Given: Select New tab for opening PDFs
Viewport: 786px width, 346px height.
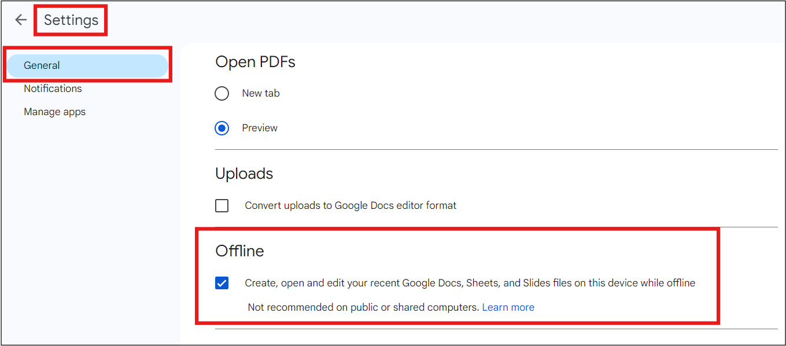Looking at the screenshot, I should click(x=222, y=93).
